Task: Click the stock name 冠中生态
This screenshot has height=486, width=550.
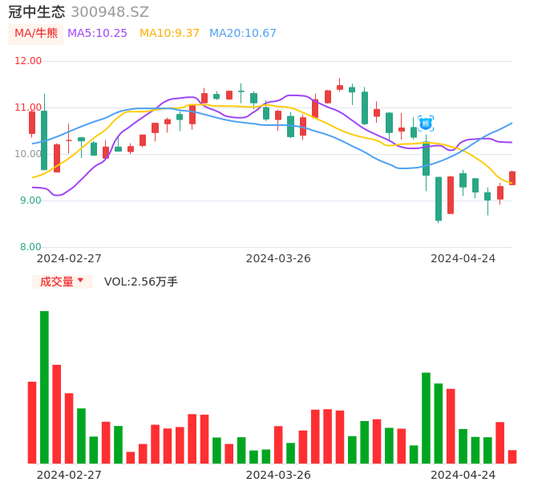Action: (37, 12)
